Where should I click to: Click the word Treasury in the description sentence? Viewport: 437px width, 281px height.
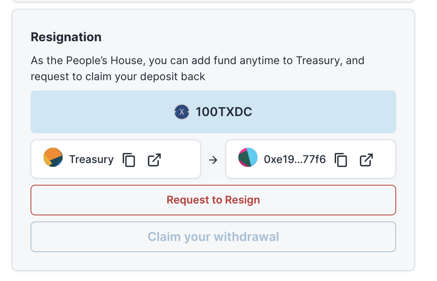[317, 61]
